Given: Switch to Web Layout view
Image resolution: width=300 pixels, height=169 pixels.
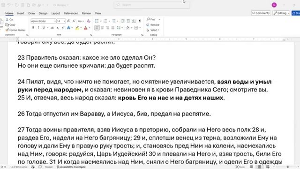Looking at the screenshot, I should (x=268, y=167).
